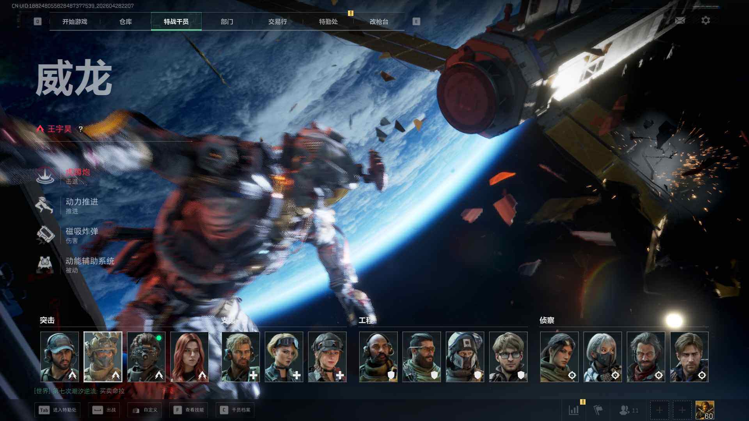
Task: Click the 查看技能 button
Action: click(188, 410)
